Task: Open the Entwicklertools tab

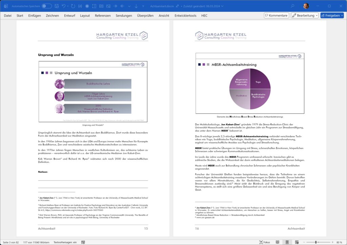Action: pos(185,16)
